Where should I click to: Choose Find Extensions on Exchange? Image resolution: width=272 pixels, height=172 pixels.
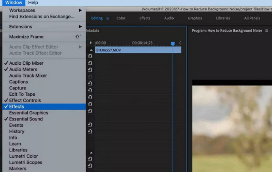pos(42,17)
